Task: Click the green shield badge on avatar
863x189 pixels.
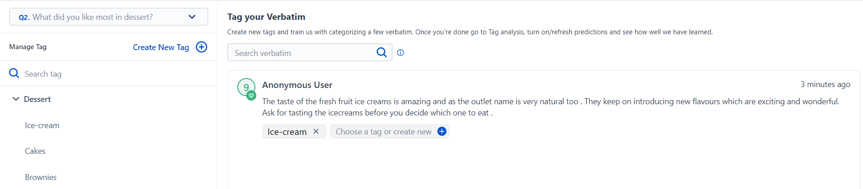Action: click(251, 96)
